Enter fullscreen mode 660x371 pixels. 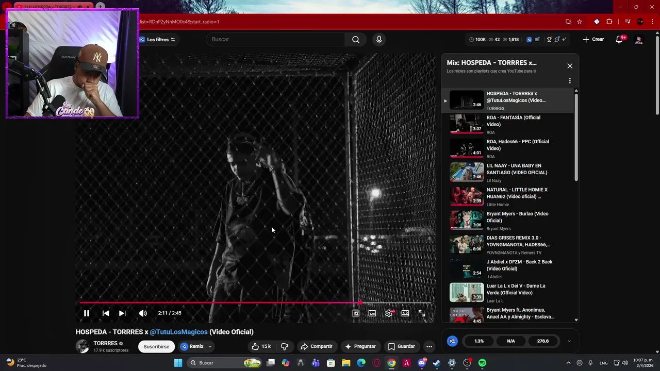(422, 313)
